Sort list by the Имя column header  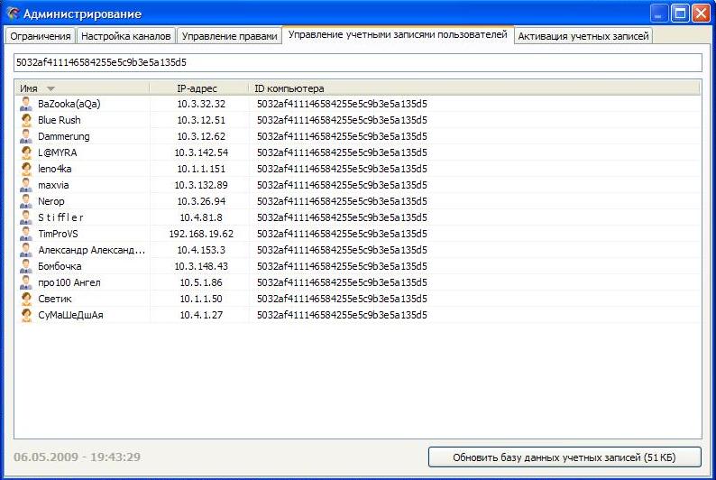[81, 88]
